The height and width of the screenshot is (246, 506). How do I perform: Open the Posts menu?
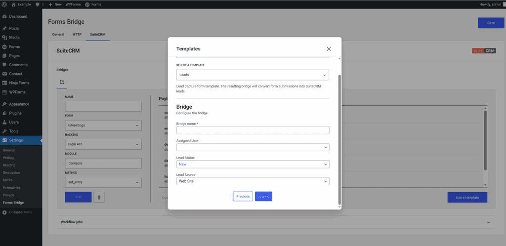coord(21,28)
